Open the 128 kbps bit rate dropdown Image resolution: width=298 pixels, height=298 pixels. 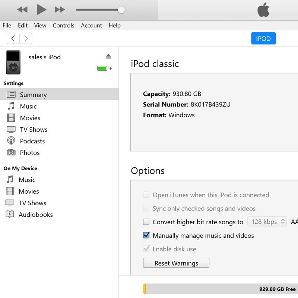point(267,221)
